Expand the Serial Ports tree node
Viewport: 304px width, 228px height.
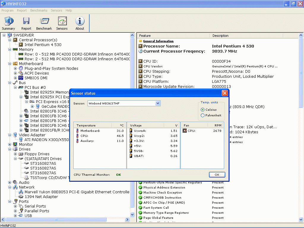[x=15, y=206]
